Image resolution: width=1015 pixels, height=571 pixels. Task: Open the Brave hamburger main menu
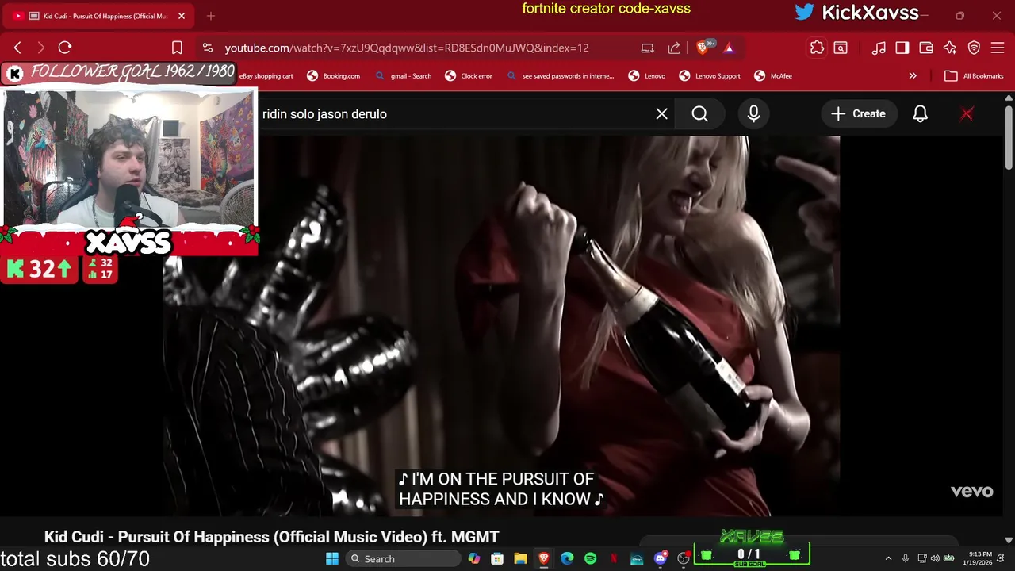click(x=998, y=48)
